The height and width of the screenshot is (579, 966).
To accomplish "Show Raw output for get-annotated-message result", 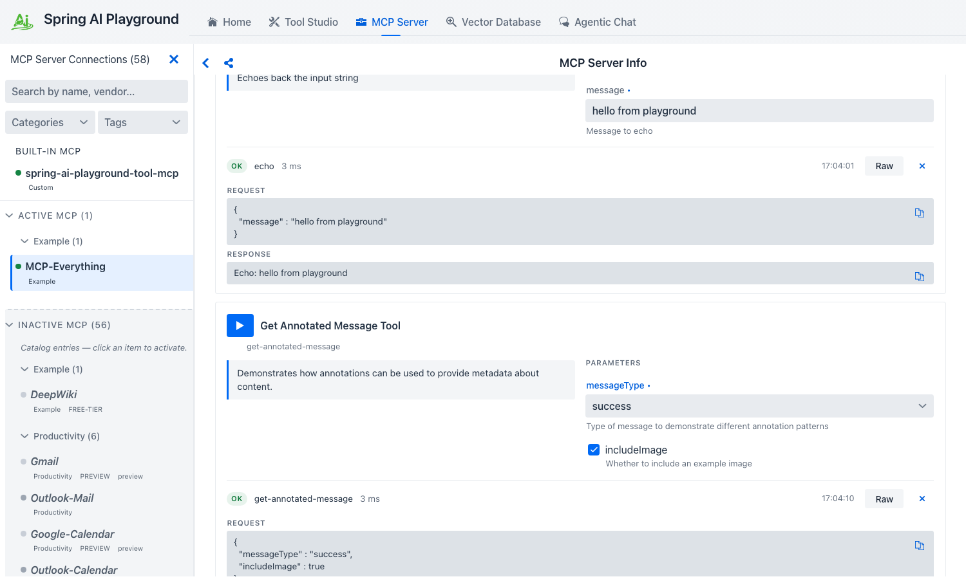I will click(x=884, y=499).
